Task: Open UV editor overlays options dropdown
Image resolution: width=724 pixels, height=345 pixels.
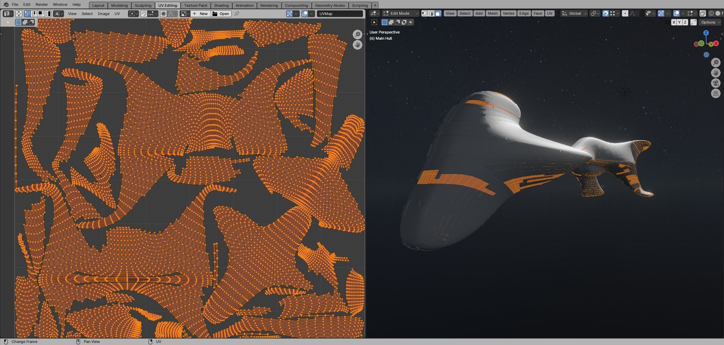Action: coord(312,14)
